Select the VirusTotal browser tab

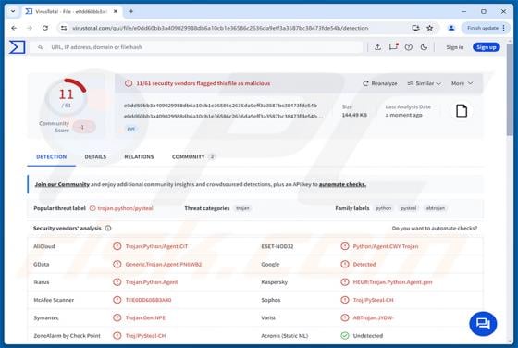[x=71, y=11]
